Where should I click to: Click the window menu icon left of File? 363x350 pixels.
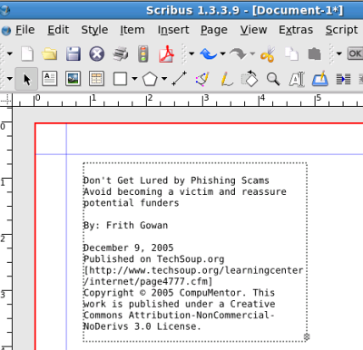6,31
